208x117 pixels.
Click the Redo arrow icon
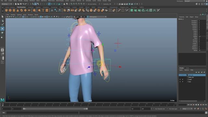tap(26, 4)
